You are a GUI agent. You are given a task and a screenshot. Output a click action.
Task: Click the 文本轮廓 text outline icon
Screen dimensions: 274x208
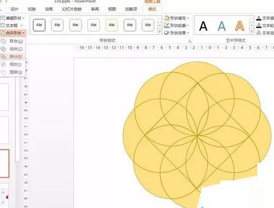259,25
